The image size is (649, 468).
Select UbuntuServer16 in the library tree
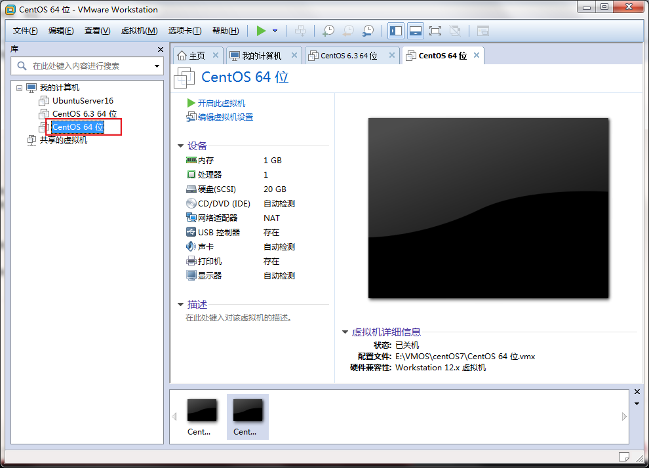pyautogui.click(x=83, y=100)
